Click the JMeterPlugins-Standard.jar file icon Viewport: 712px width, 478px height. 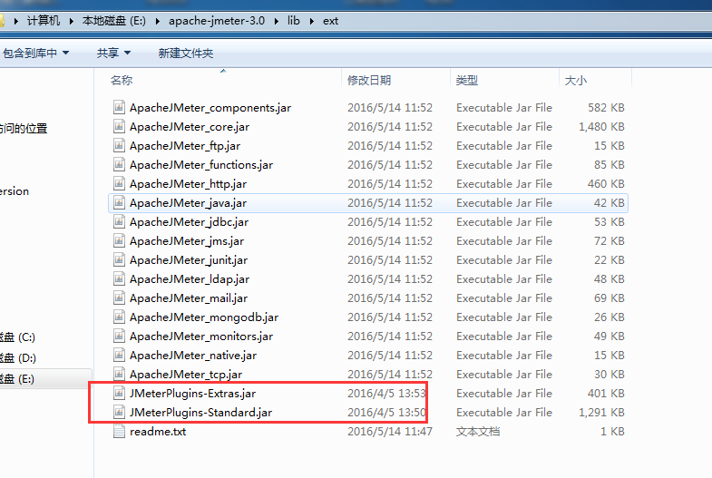point(119,412)
